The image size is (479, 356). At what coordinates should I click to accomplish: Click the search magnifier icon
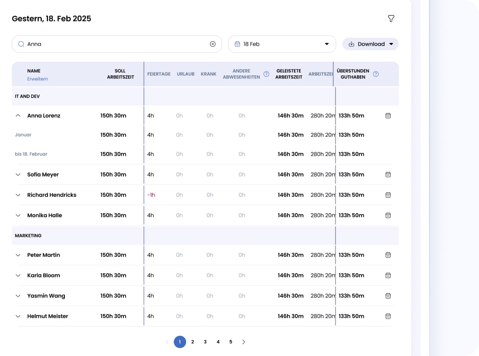pos(21,44)
